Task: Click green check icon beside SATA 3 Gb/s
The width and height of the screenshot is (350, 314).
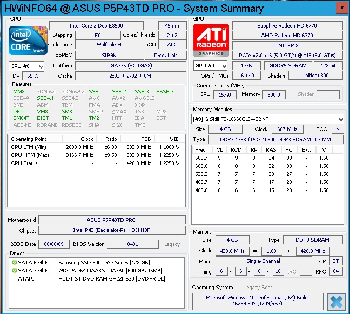Action: [x=15, y=270]
